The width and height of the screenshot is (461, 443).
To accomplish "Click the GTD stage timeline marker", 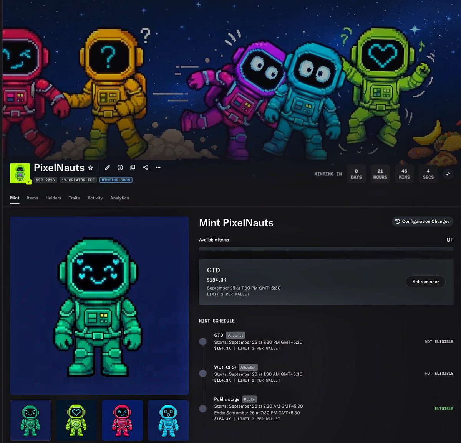I will (x=203, y=341).
